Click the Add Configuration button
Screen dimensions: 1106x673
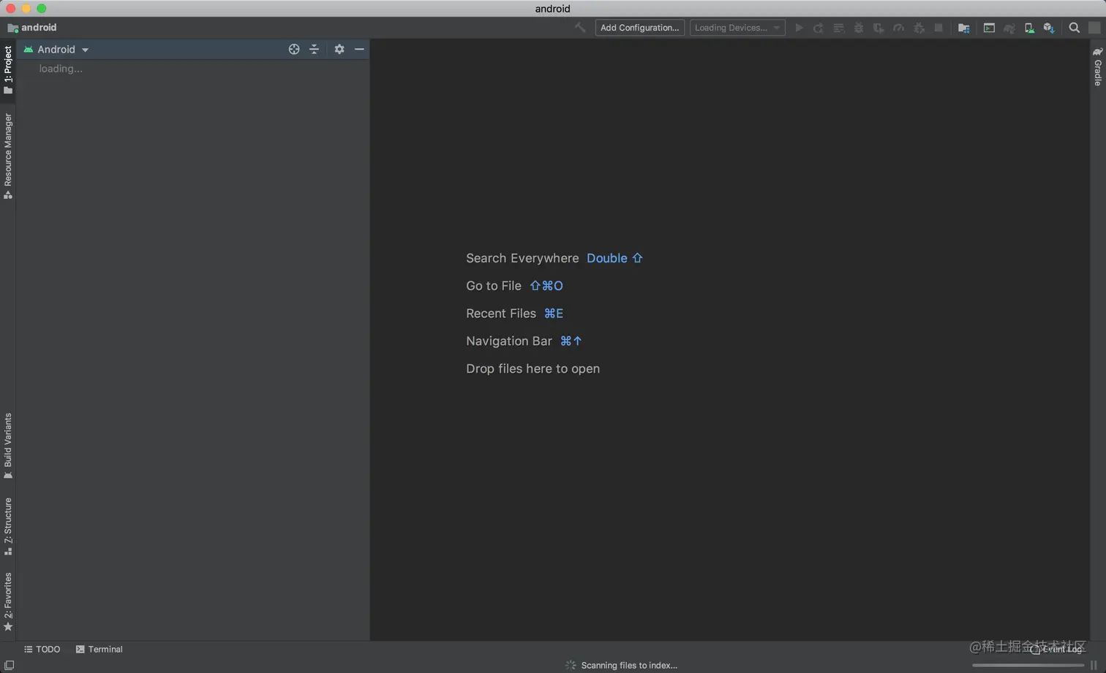click(639, 28)
